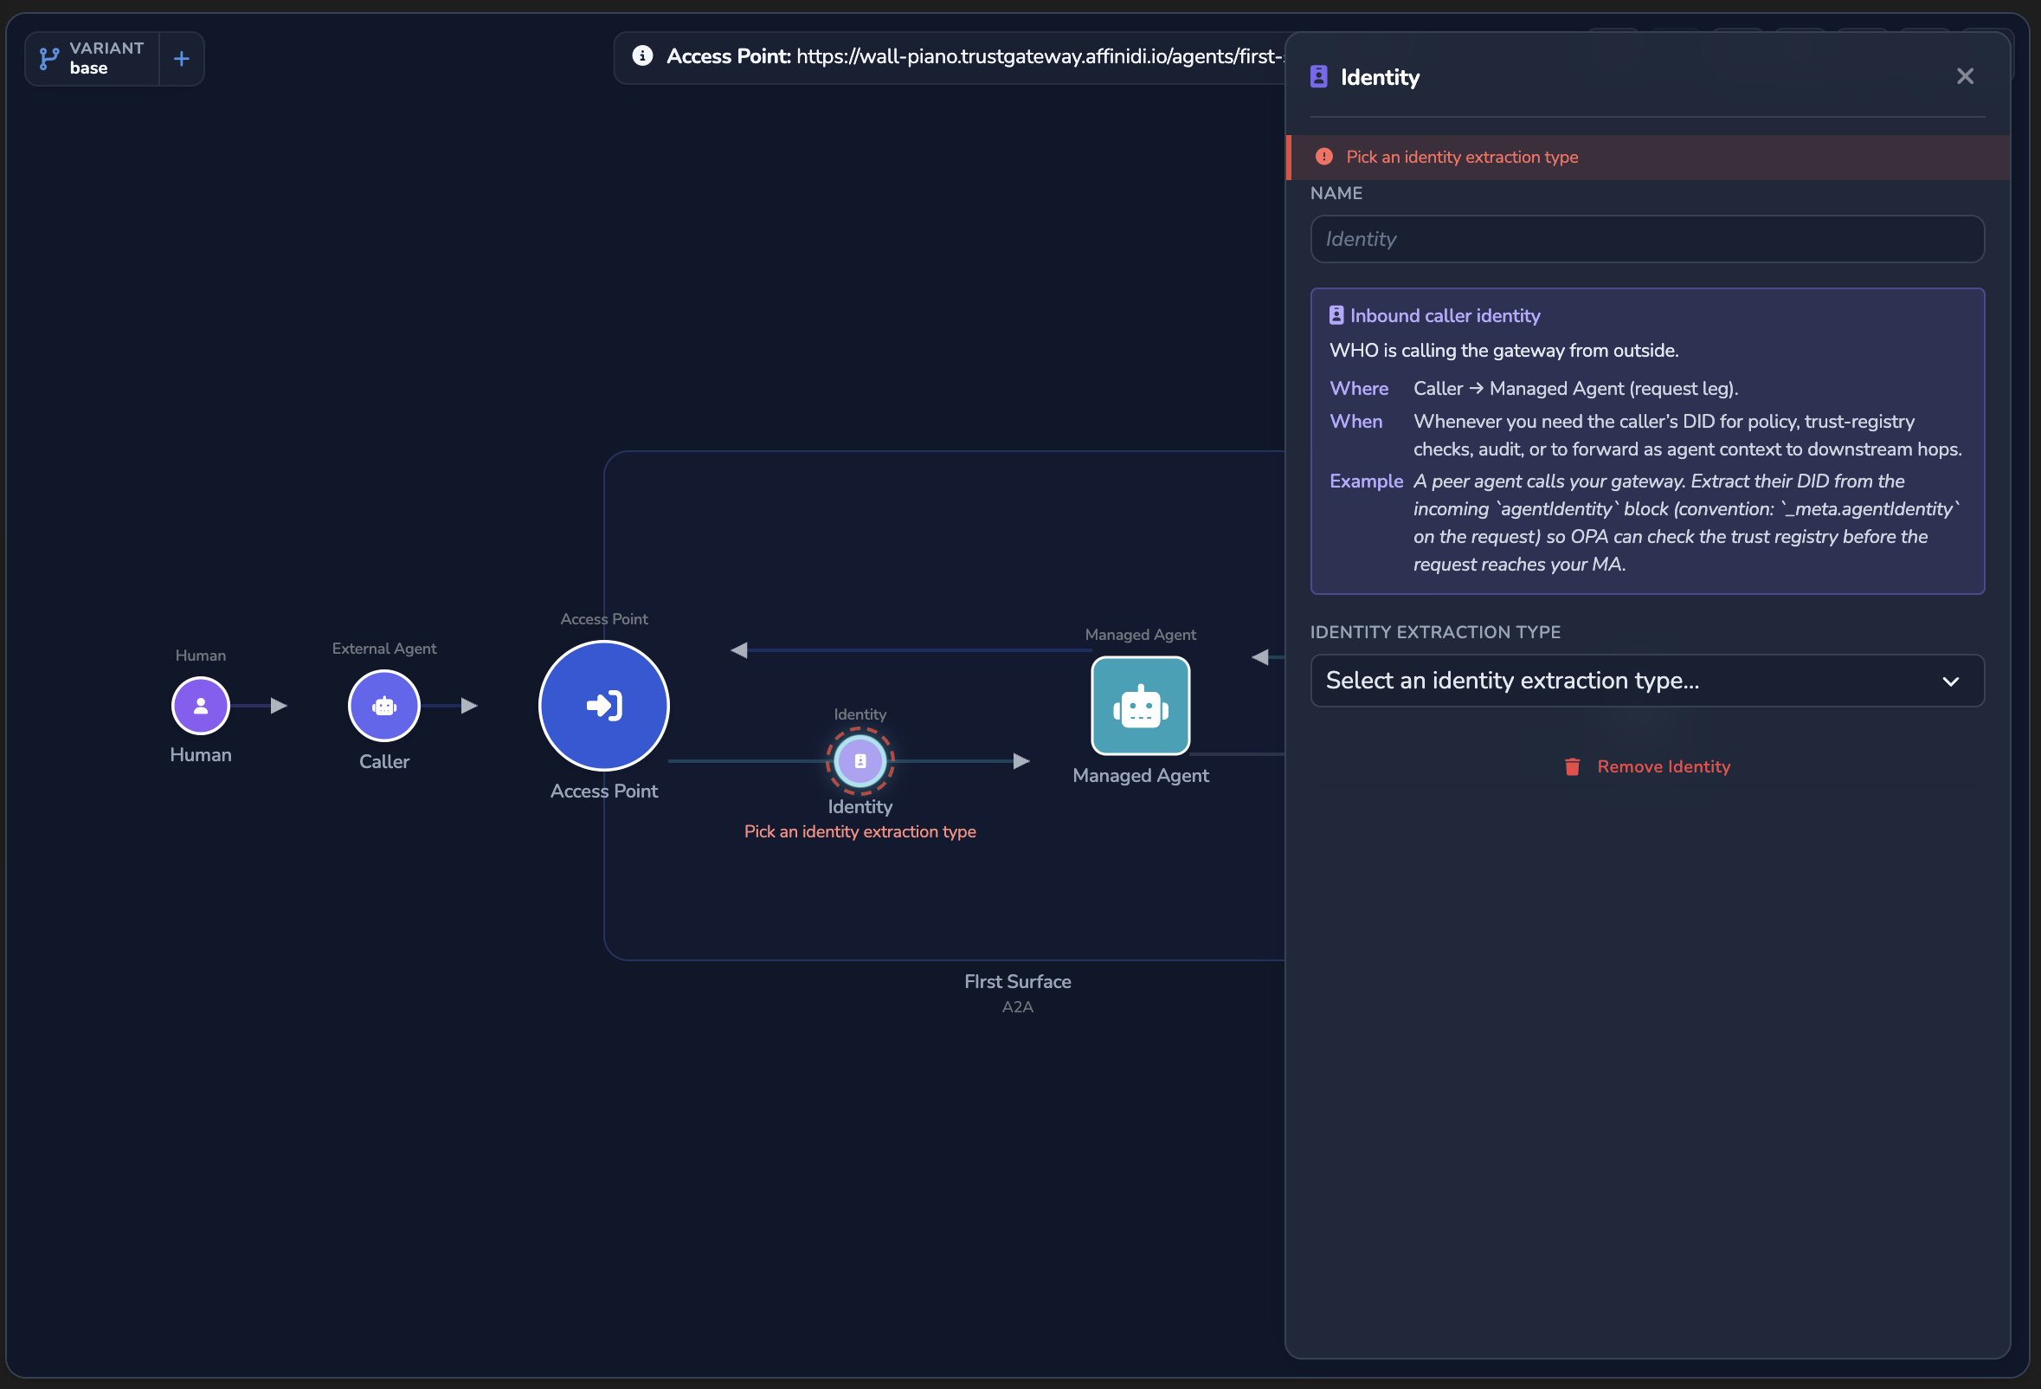Open the identity extraction type dropdown
Viewport: 2041px width, 1389px height.
1646,680
